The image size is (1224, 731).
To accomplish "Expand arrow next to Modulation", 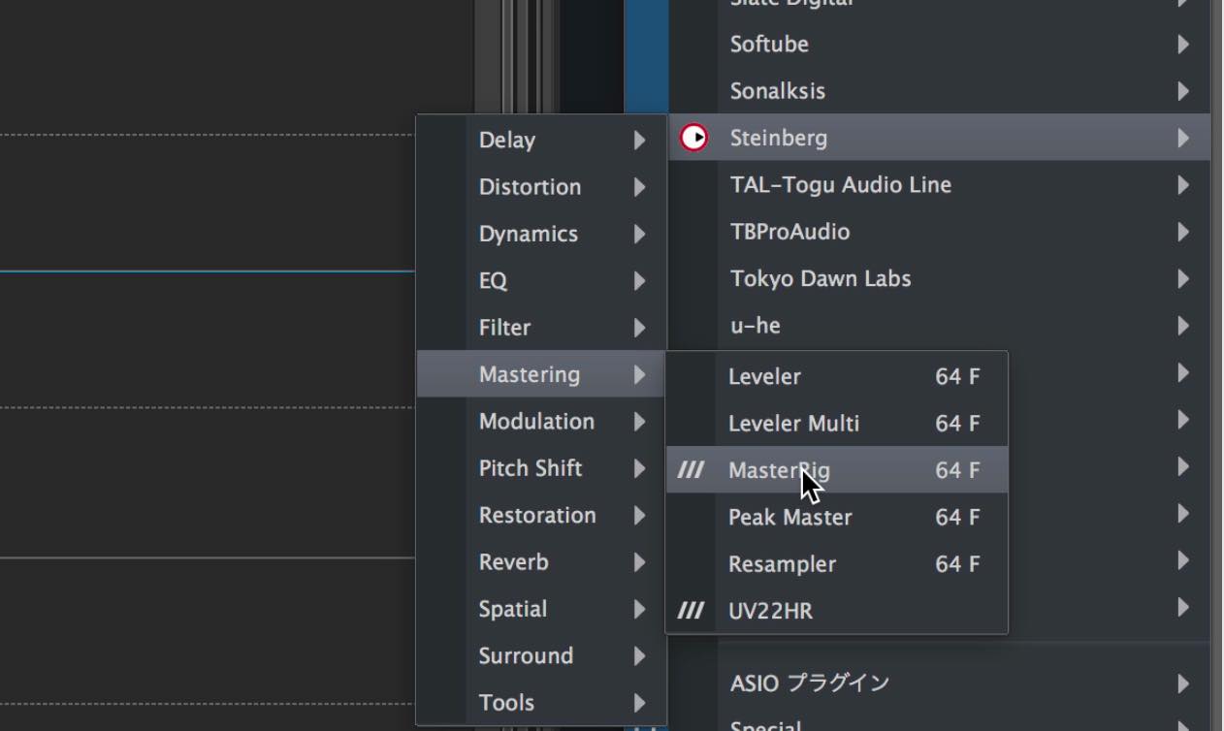I will coord(639,421).
